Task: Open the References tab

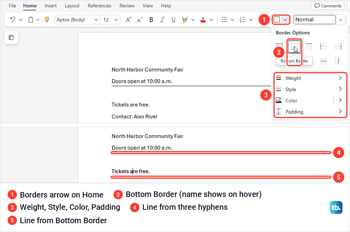Action: tap(99, 6)
